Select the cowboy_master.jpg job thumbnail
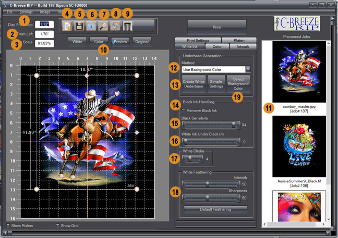This screenshot has height=238, width=338. [x=299, y=72]
